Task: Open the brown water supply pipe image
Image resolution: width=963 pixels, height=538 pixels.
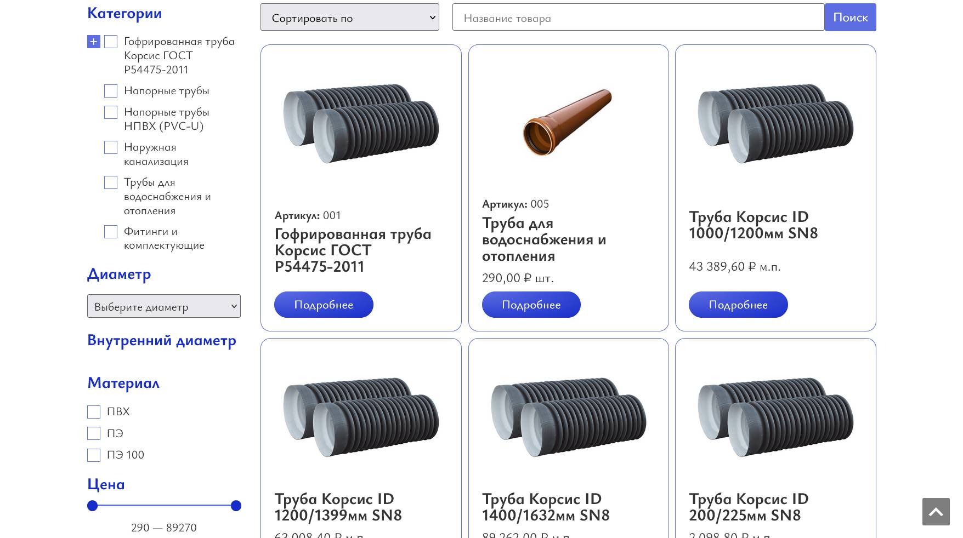Action: pos(568,123)
